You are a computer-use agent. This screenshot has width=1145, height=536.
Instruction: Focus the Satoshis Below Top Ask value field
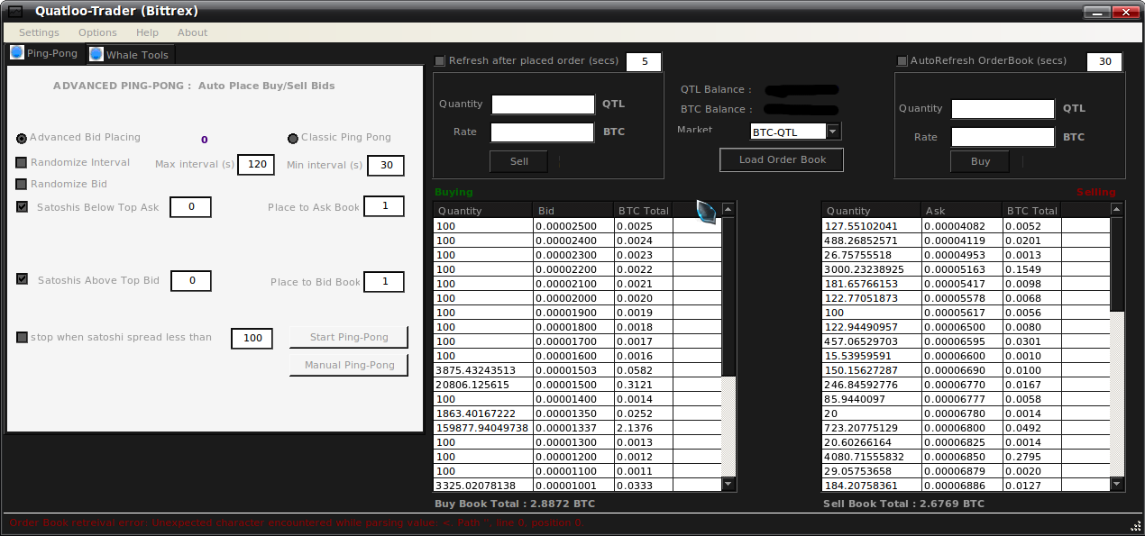pyautogui.click(x=190, y=207)
